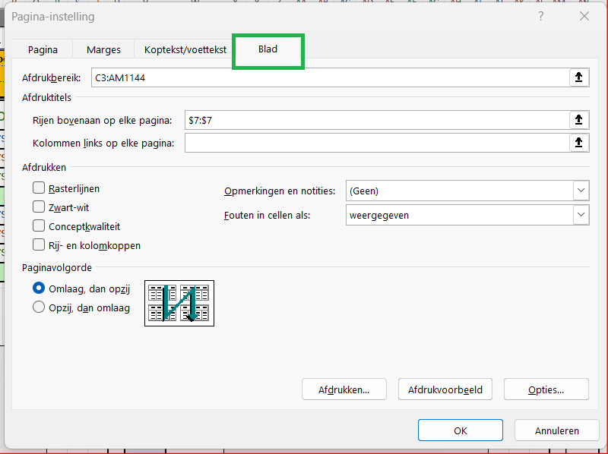Toggle the Rij- en kolomkoppen checkbox
This screenshot has width=608, height=454.
click(39, 244)
